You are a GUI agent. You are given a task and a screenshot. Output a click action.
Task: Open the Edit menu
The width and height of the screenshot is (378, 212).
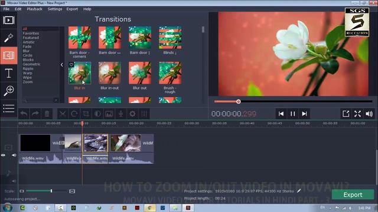(18, 9)
